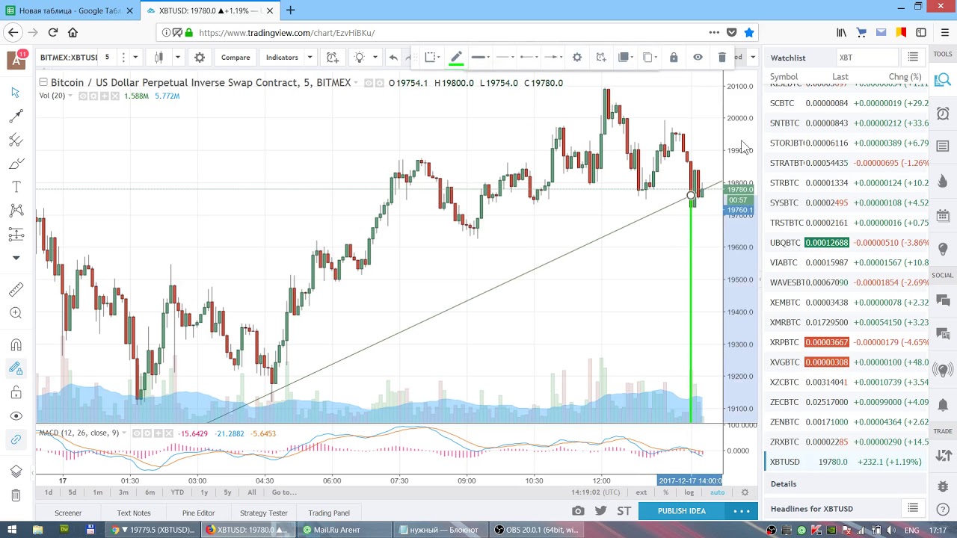
Task: Open the Windows Start button
Action: [x=13, y=530]
